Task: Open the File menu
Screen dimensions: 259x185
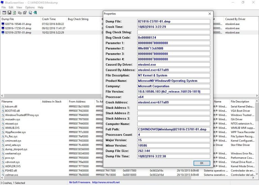Action: click(x=3, y=7)
